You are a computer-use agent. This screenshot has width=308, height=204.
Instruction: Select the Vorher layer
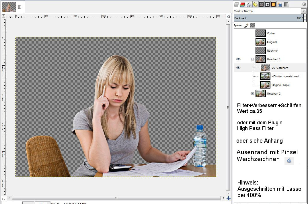(x=271, y=33)
